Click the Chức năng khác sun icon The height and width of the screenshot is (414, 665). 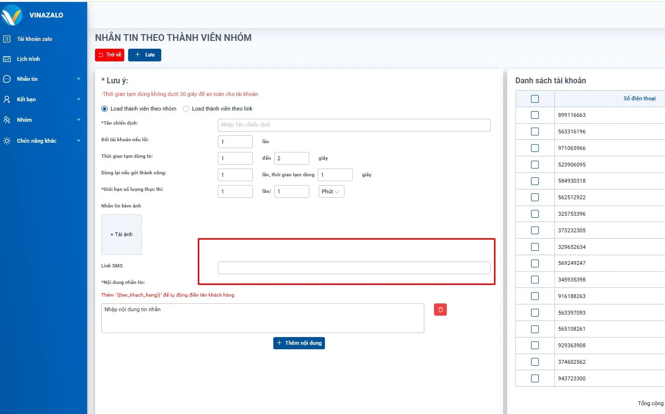7,141
